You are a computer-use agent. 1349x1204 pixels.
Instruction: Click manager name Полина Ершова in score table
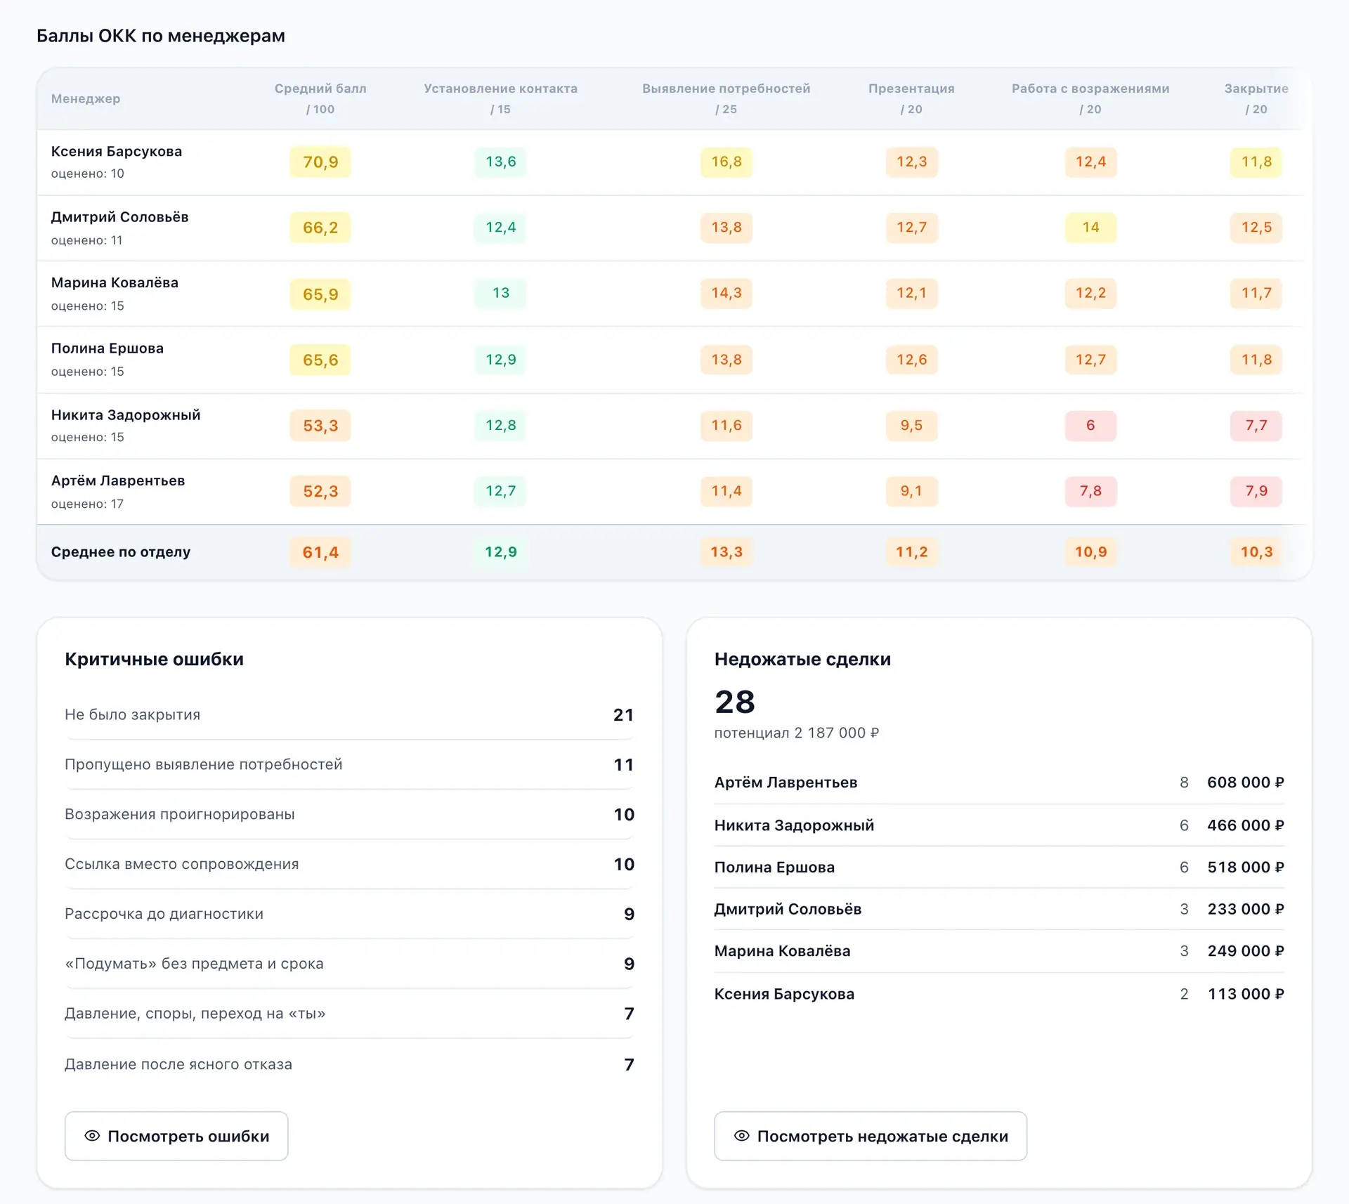point(107,348)
